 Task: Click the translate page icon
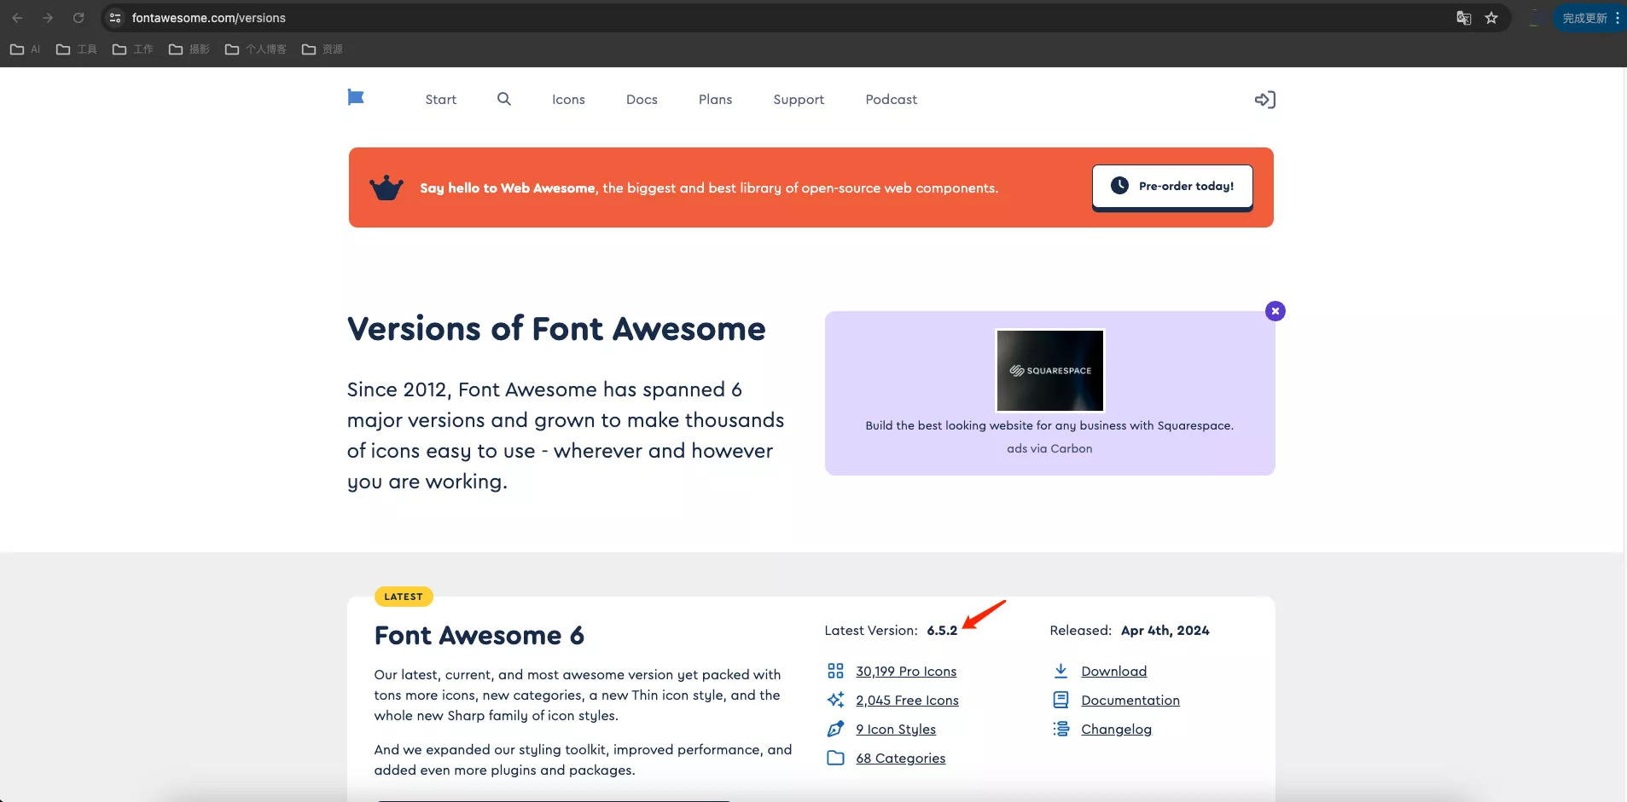click(1464, 18)
